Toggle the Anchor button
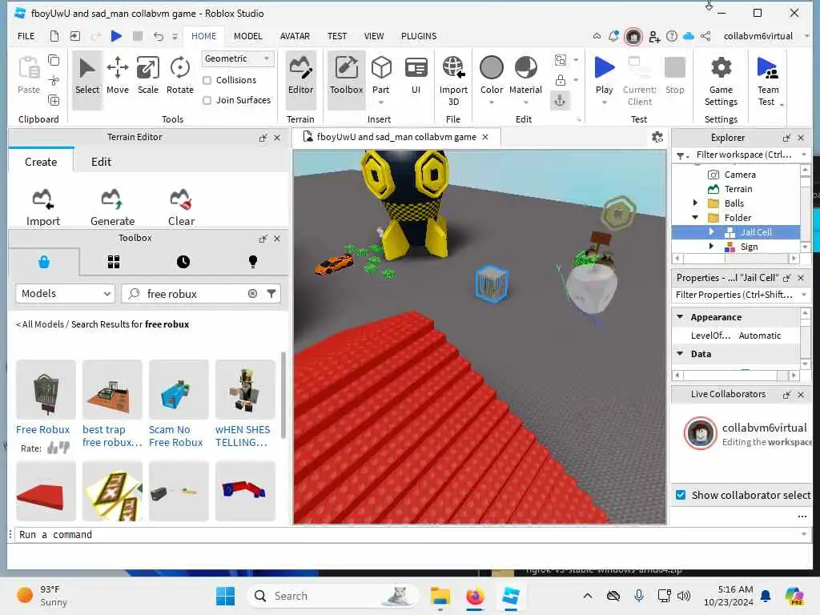Image resolution: width=820 pixels, height=615 pixels. [x=560, y=100]
